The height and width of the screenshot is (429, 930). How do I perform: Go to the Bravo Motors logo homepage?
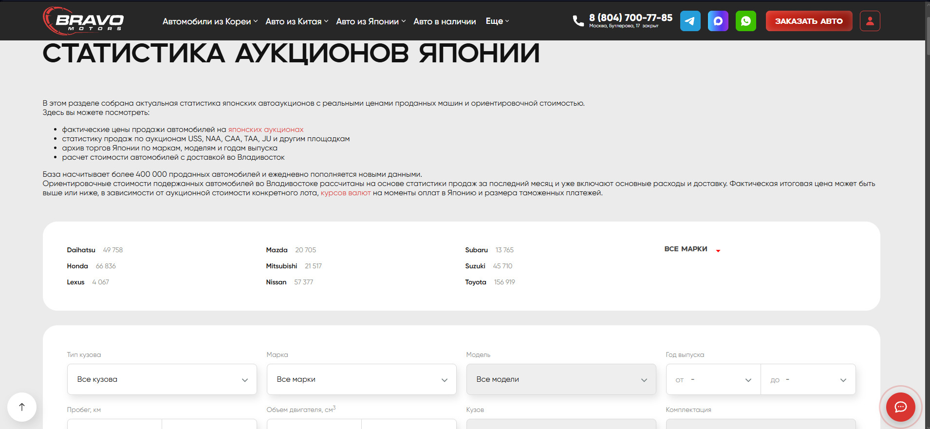coord(83,21)
